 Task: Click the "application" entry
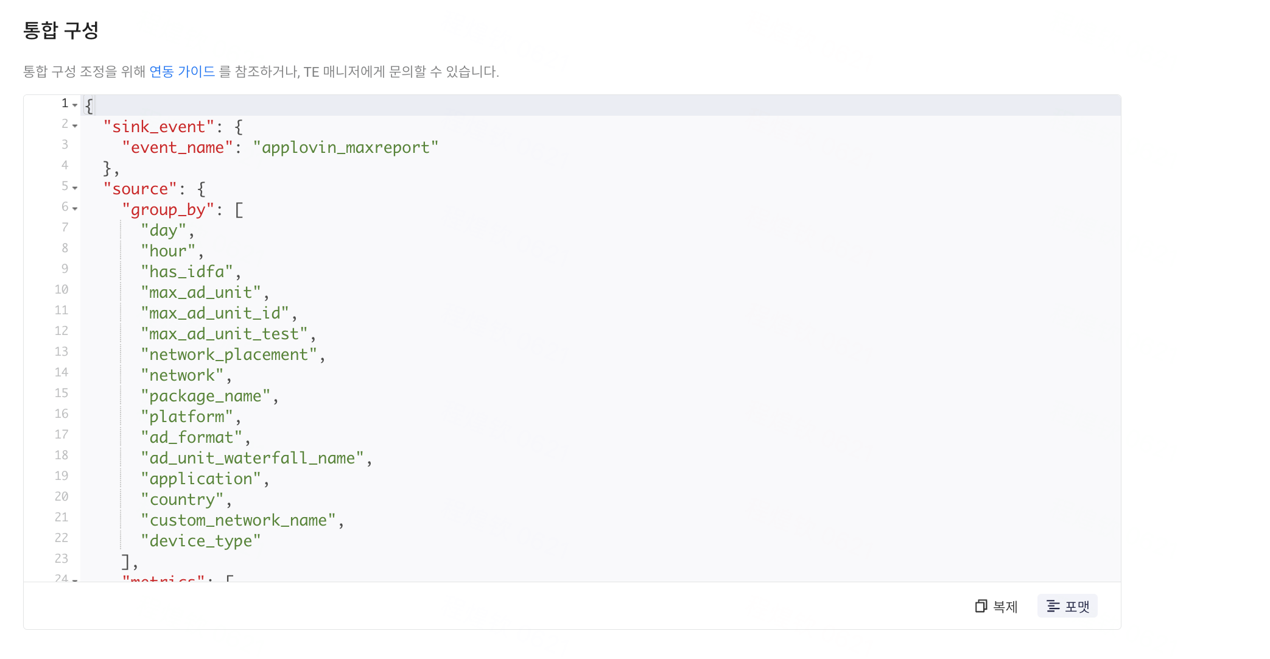[201, 479]
